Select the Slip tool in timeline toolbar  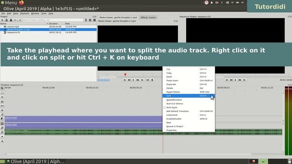2,106
